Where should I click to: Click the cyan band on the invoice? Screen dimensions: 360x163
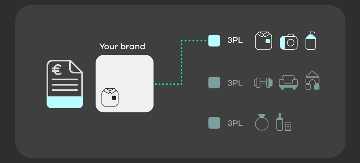point(65,102)
